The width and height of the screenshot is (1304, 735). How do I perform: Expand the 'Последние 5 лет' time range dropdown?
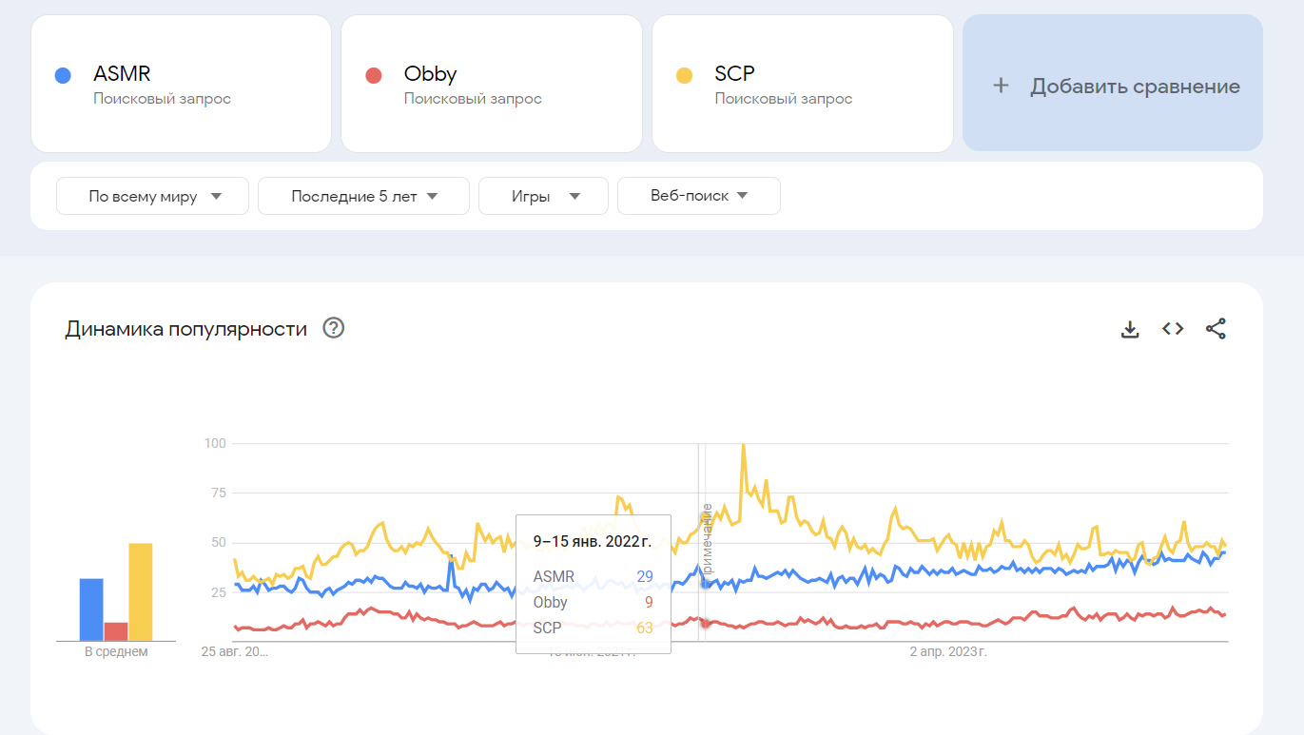[364, 196]
